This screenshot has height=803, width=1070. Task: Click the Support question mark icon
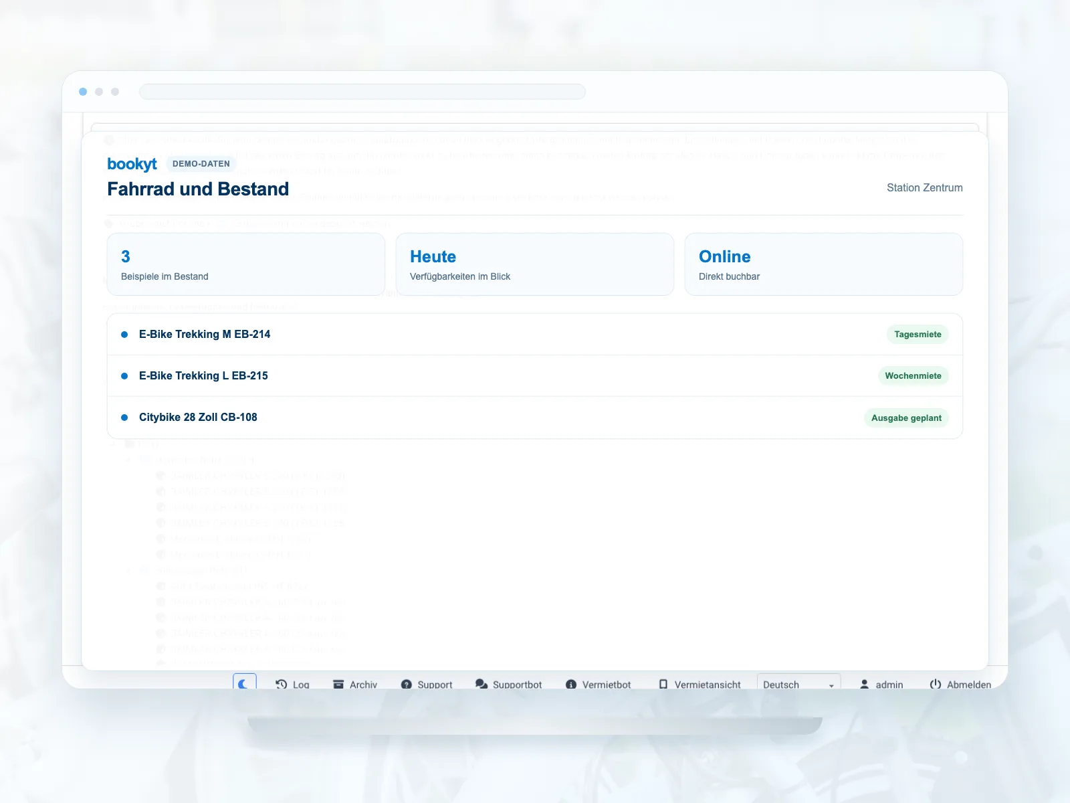click(406, 684)
